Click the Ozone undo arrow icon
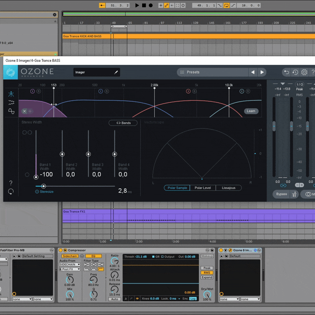The image size is (315, 315). tap(286, 72)
